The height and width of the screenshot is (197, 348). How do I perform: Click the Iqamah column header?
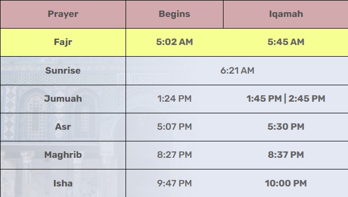[x=286, y=14]
